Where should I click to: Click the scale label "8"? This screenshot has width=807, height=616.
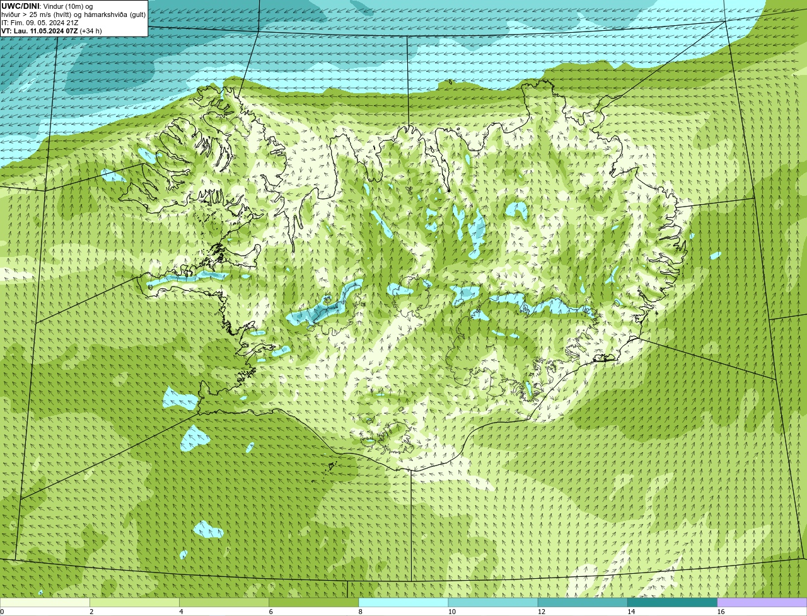(x=360, y=612)
